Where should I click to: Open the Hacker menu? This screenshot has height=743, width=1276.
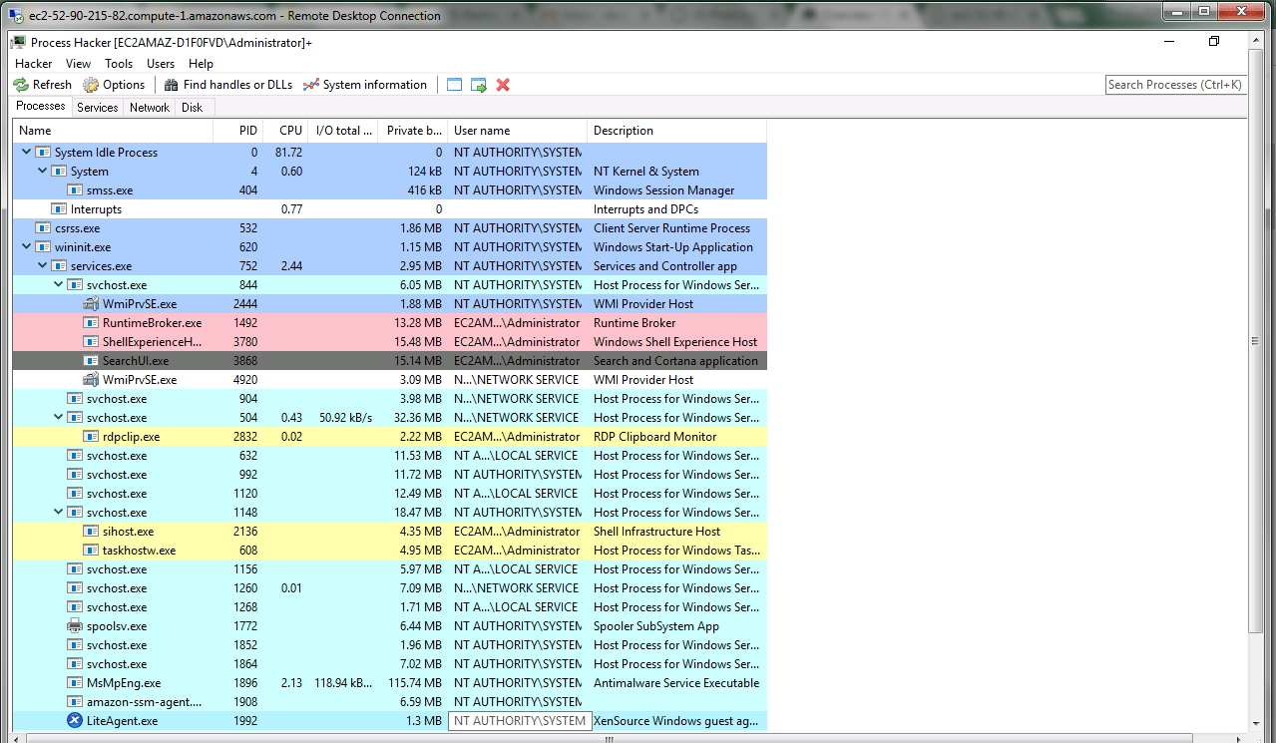coord(34,64)
